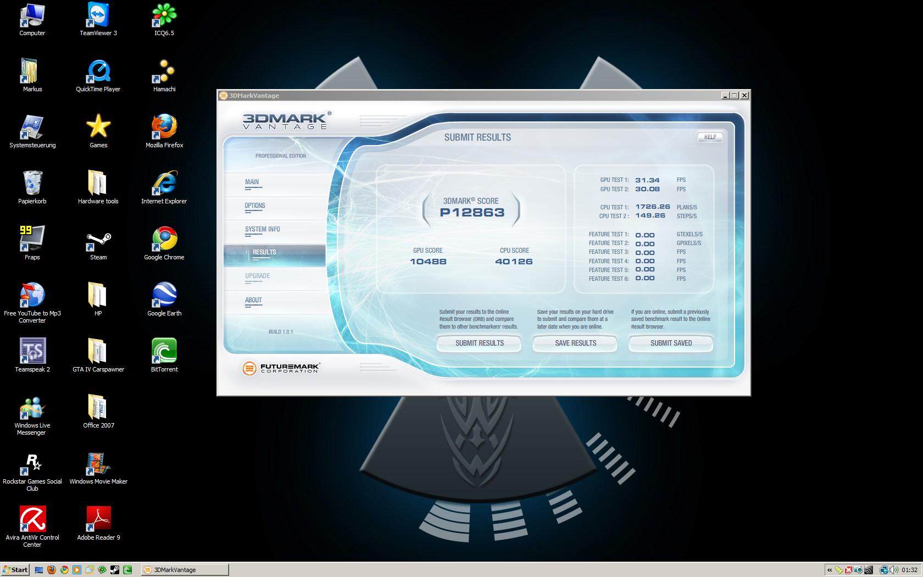923x577 pixels.
Task: Launch Steam from quick launch bar
Action: click(115, 570)
